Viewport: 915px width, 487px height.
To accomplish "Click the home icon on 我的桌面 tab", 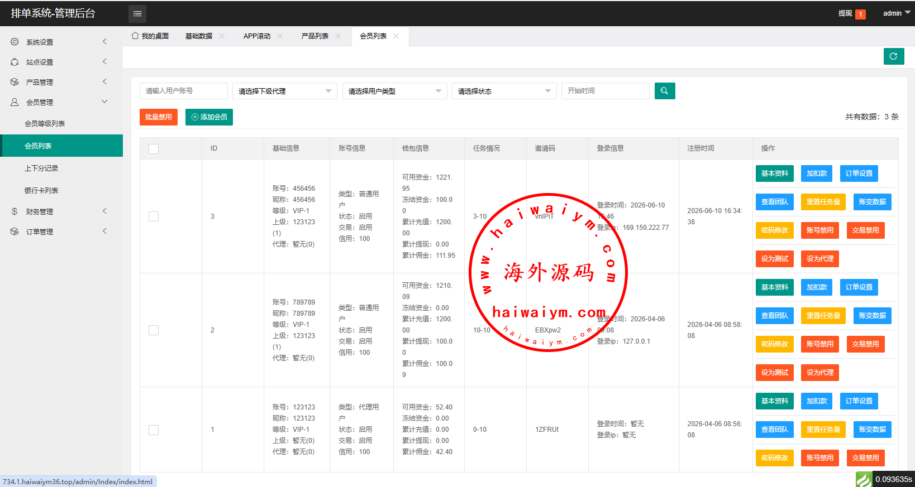I will click(135, 36).
